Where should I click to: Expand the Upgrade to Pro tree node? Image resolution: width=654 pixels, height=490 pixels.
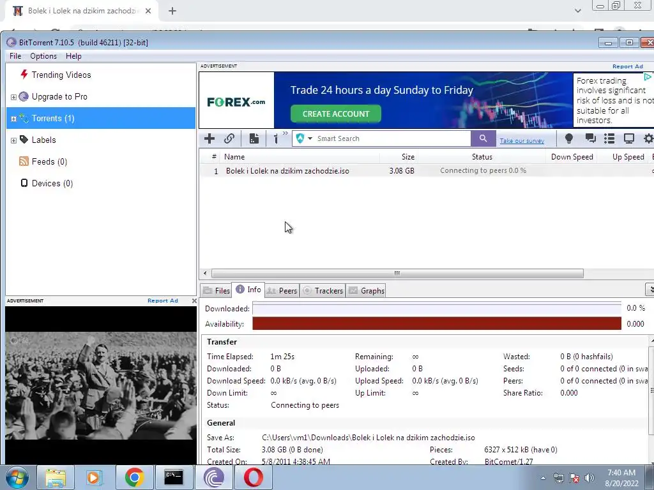point(14,97)
